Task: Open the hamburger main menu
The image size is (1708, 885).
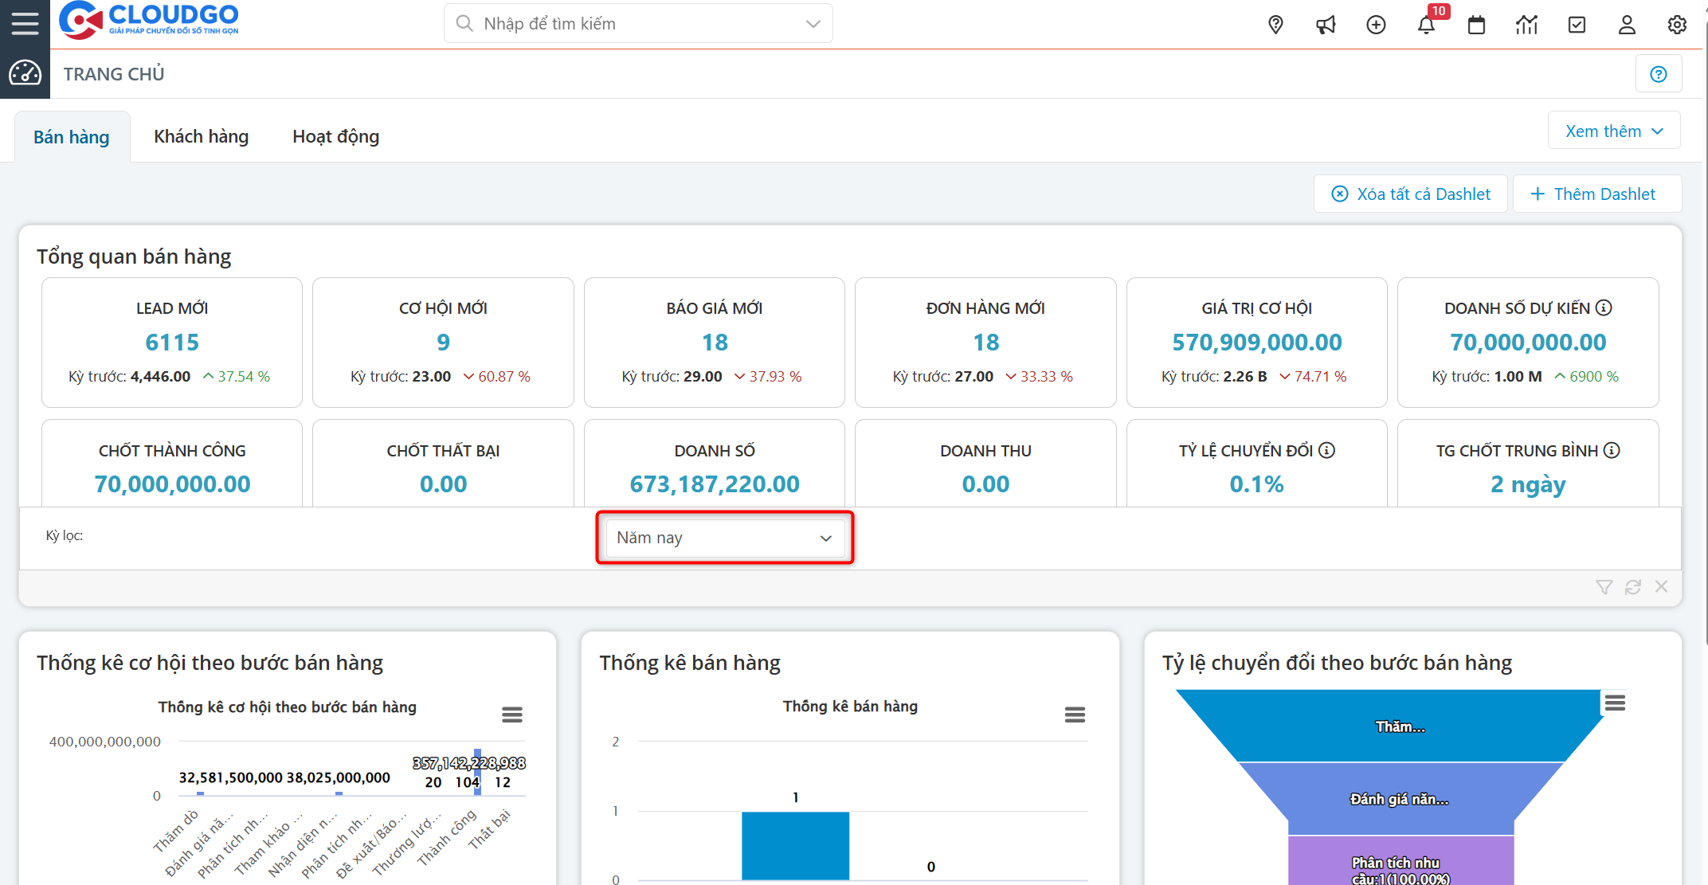Action: coord(25,23)
